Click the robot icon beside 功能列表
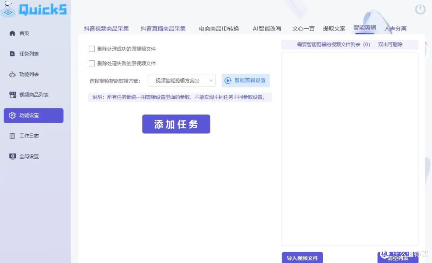 [12, 74]
